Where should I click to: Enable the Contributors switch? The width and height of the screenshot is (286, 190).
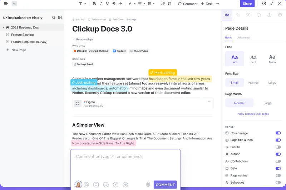(x=278, y=161)
